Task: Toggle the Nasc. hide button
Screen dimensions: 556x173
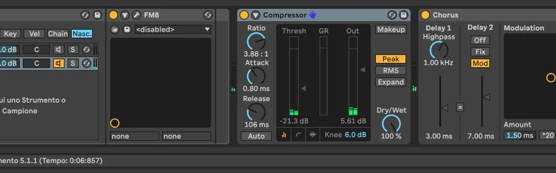Action: coord(82,34)
